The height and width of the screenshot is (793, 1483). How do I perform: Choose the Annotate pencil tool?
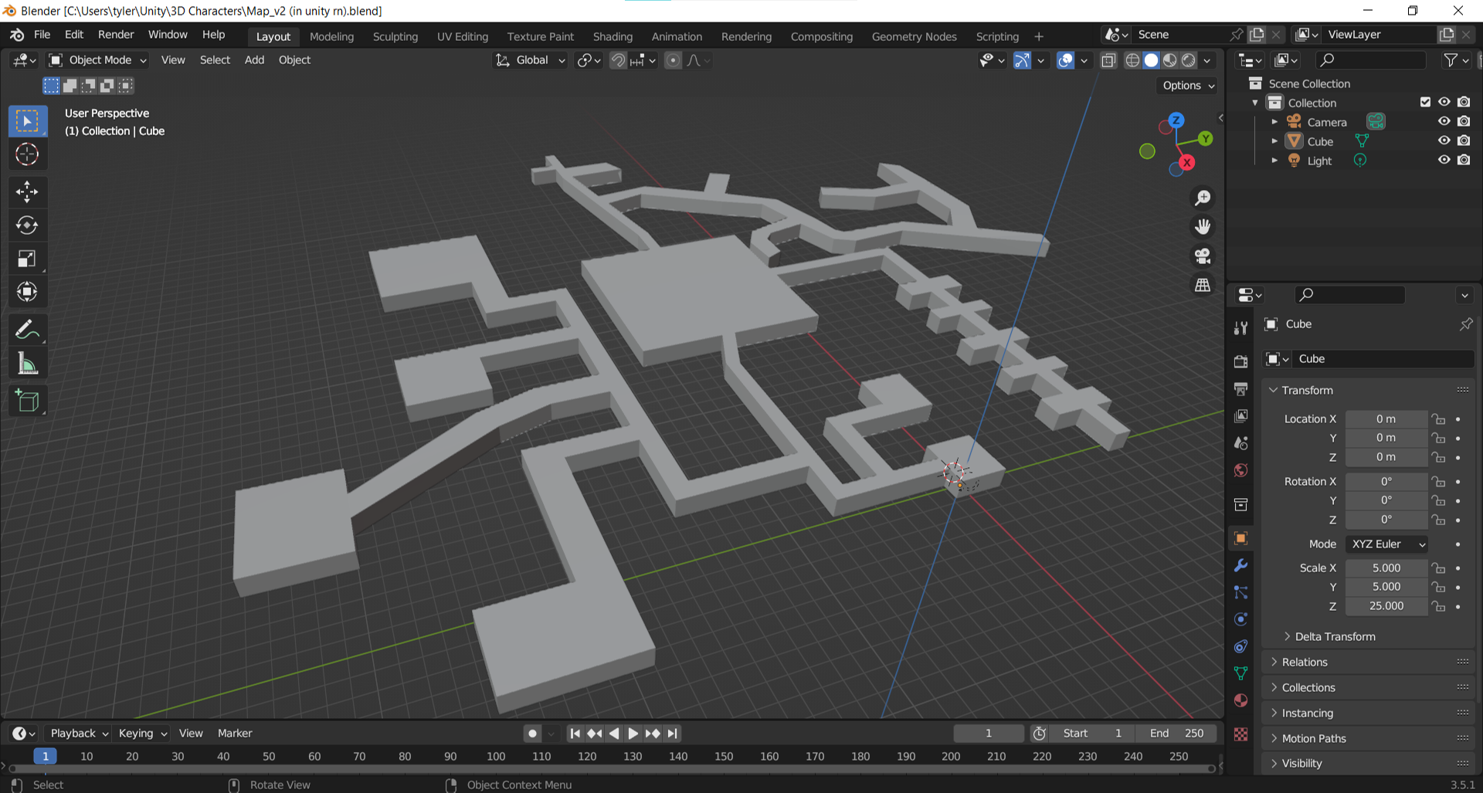(x=27, y=330)
